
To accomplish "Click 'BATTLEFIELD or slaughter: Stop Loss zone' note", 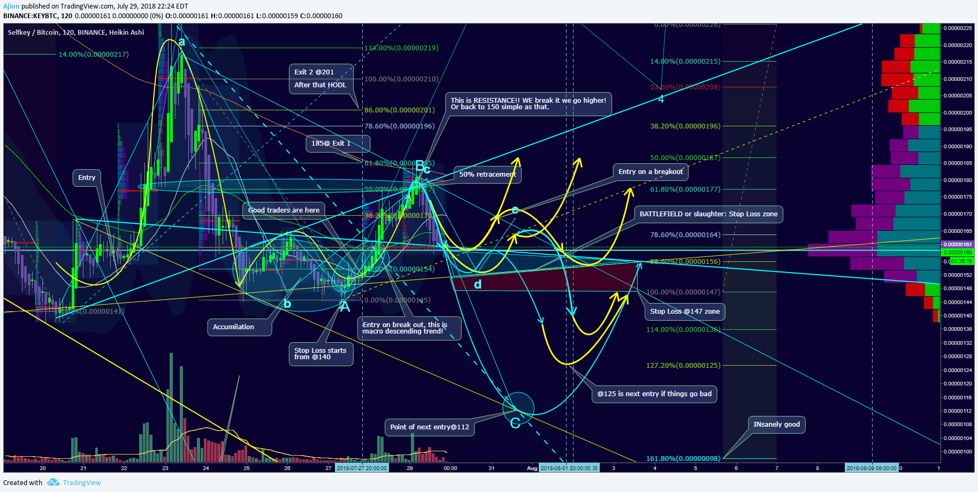I will click(x=708, y=214).
